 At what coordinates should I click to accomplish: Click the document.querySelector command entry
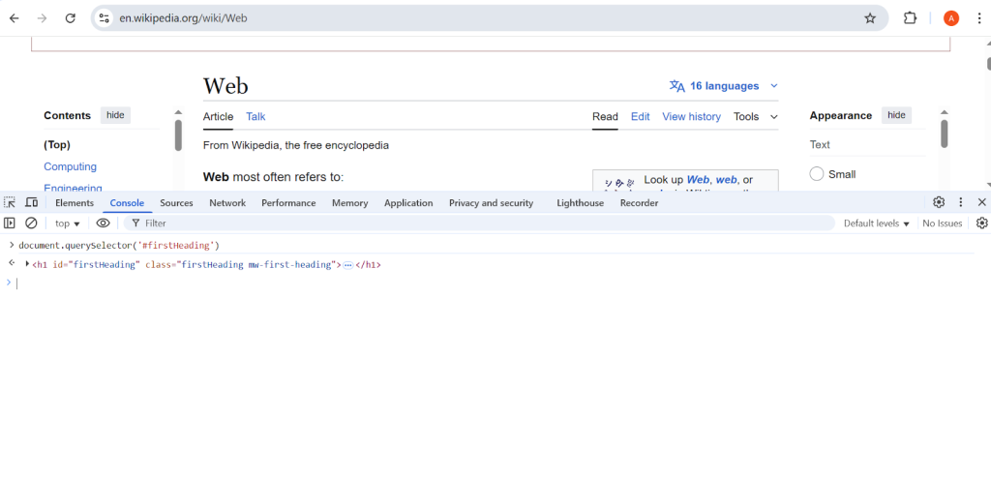tap(119, 245)
